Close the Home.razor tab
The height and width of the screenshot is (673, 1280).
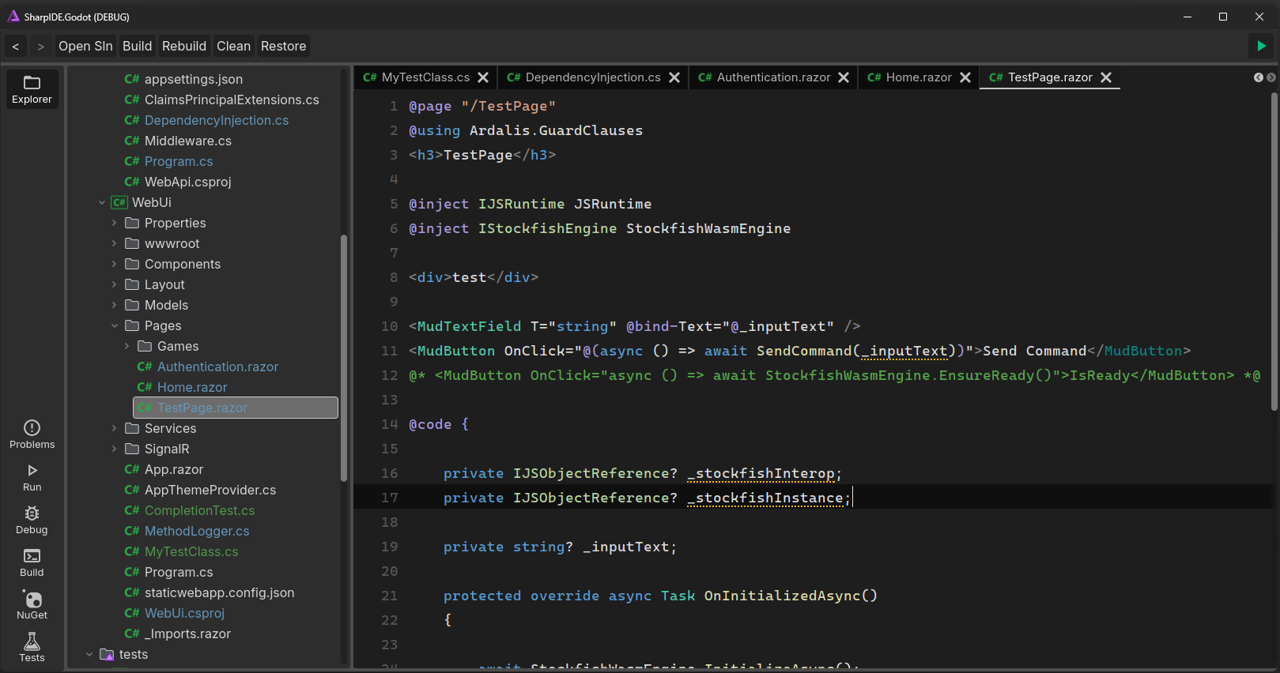(x=965, y=77)
